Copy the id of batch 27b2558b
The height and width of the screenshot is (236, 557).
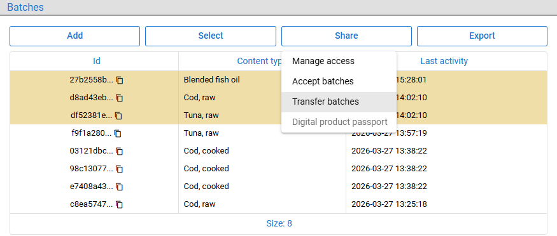pos(120,81)
